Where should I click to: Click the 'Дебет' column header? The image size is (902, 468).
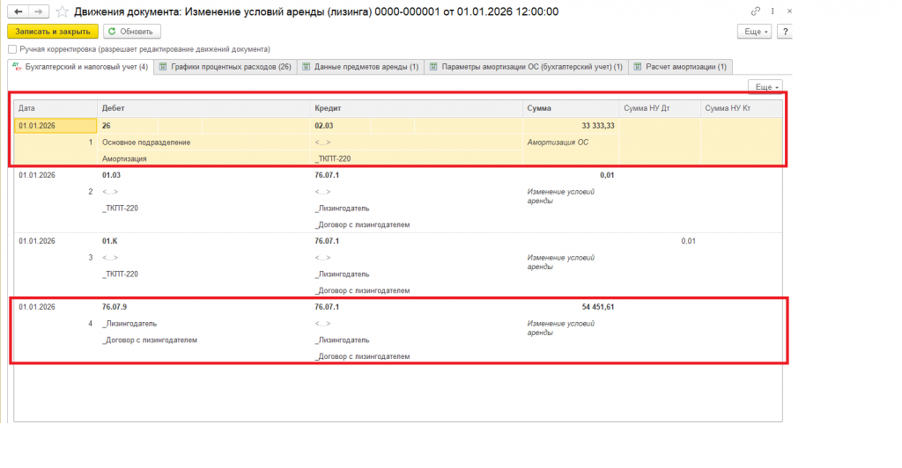(203, 108)
